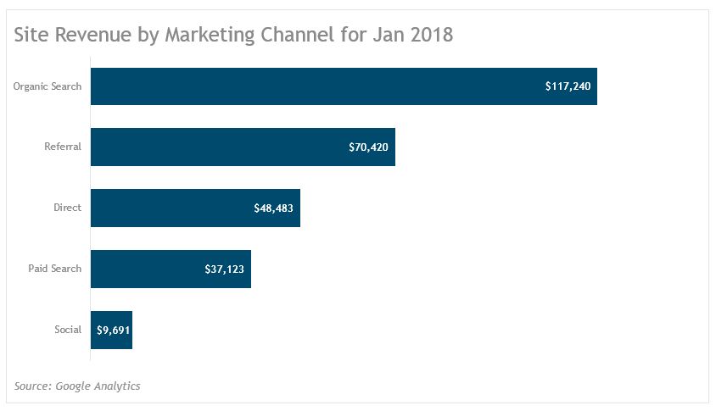Select the $48,483 data label
The height and width of the screenshot is (411, 716).
point(273,208)
